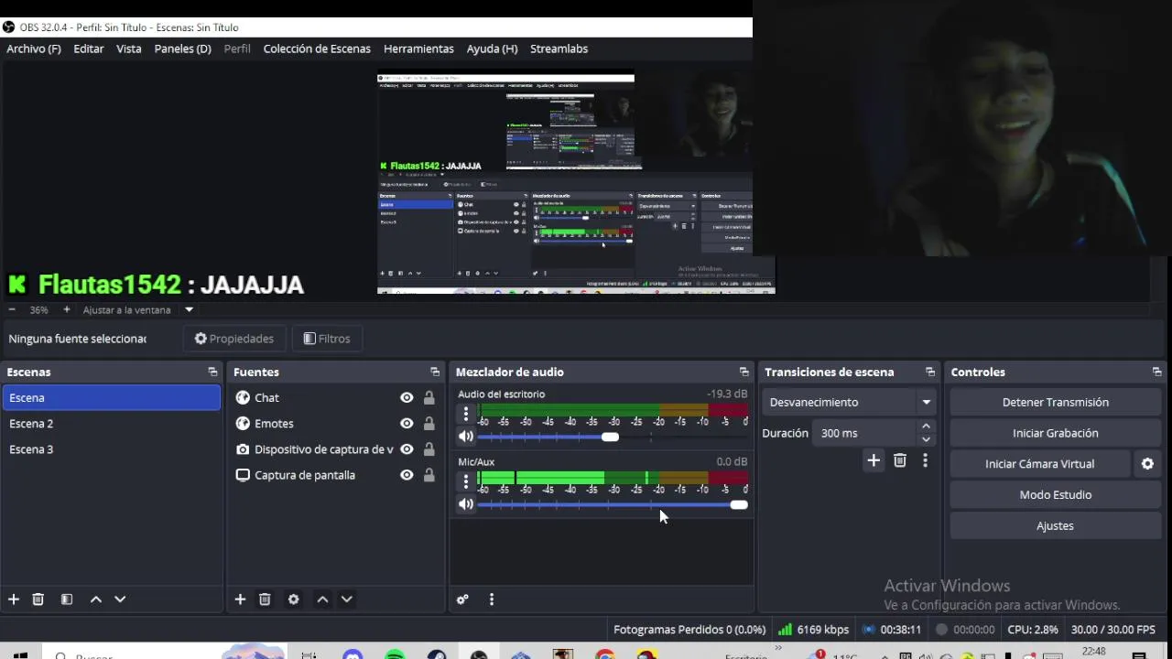Unlock the Emotes source padlock
This screenshot has width=1172, height=659.
click(x=429, y=424)
